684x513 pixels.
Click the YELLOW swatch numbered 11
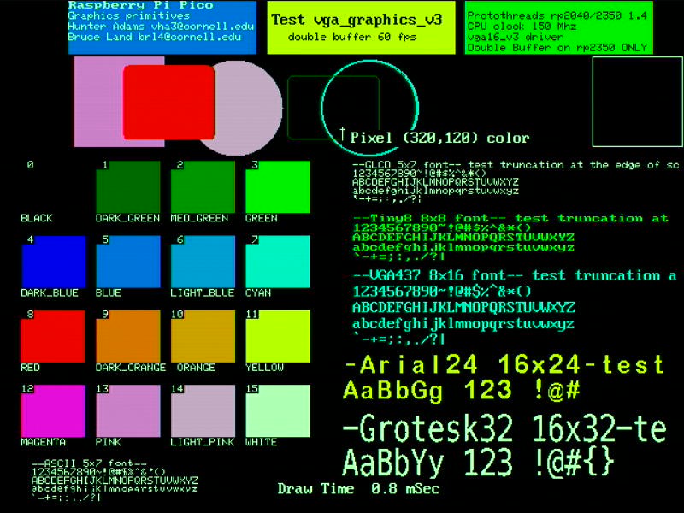coord(278,336)
